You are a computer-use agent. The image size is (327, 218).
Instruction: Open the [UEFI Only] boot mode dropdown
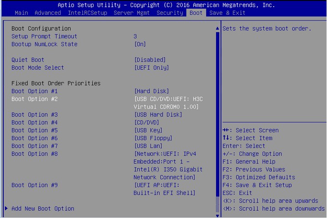[x=151, y=68]
